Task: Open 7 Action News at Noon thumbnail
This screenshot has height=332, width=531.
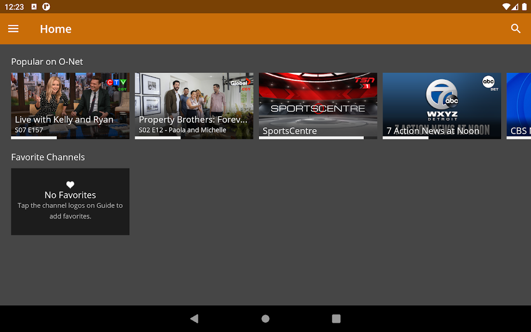Action: [x=442, y=106]
